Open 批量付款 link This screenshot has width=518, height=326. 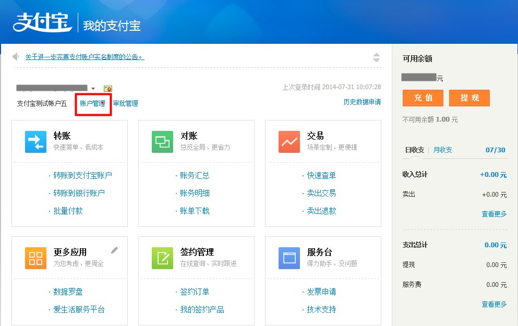(x=68, y=211)
